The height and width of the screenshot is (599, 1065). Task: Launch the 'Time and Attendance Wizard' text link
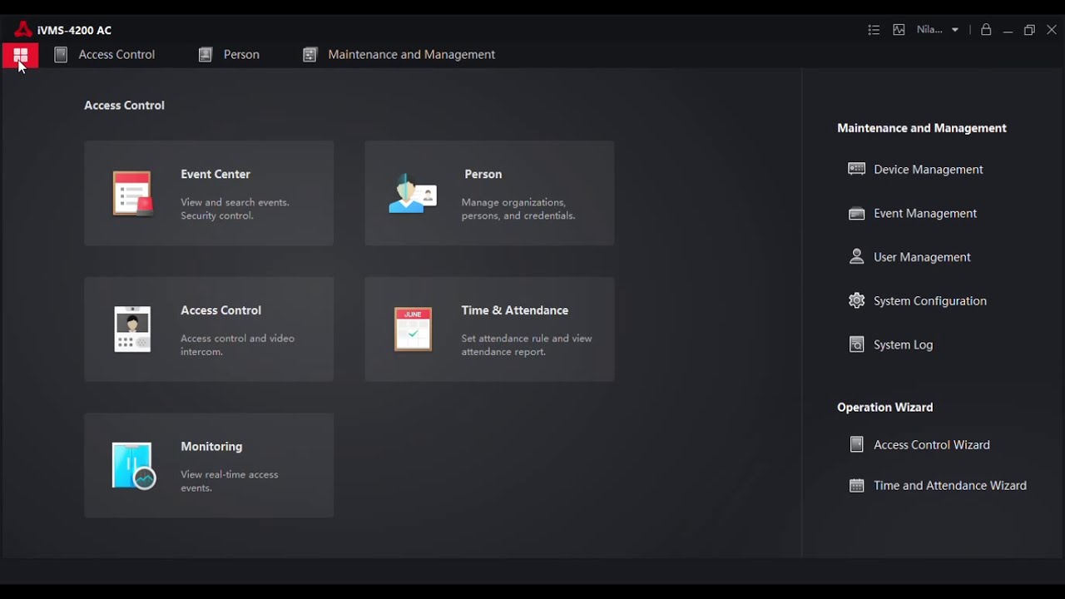950,486
